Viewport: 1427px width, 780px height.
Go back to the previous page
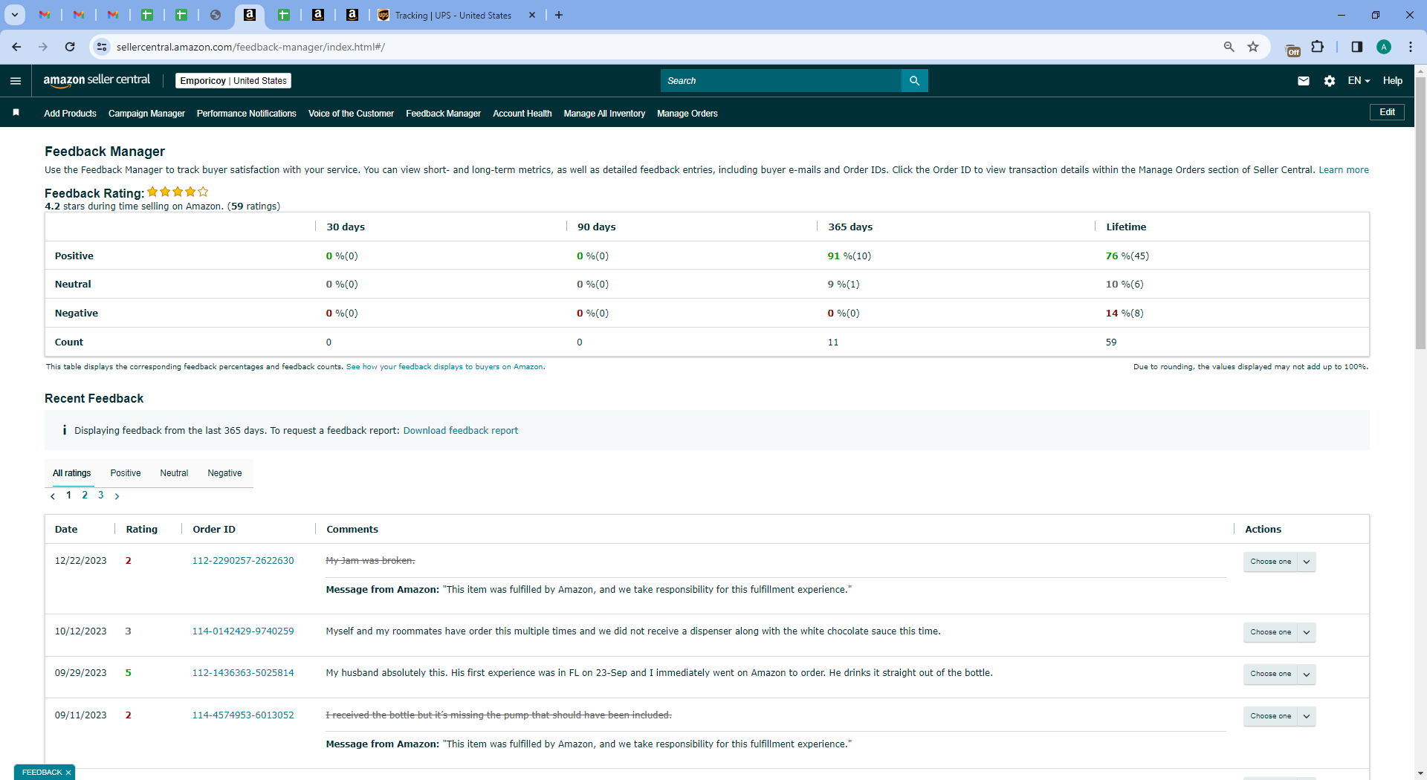pos(16,47)
